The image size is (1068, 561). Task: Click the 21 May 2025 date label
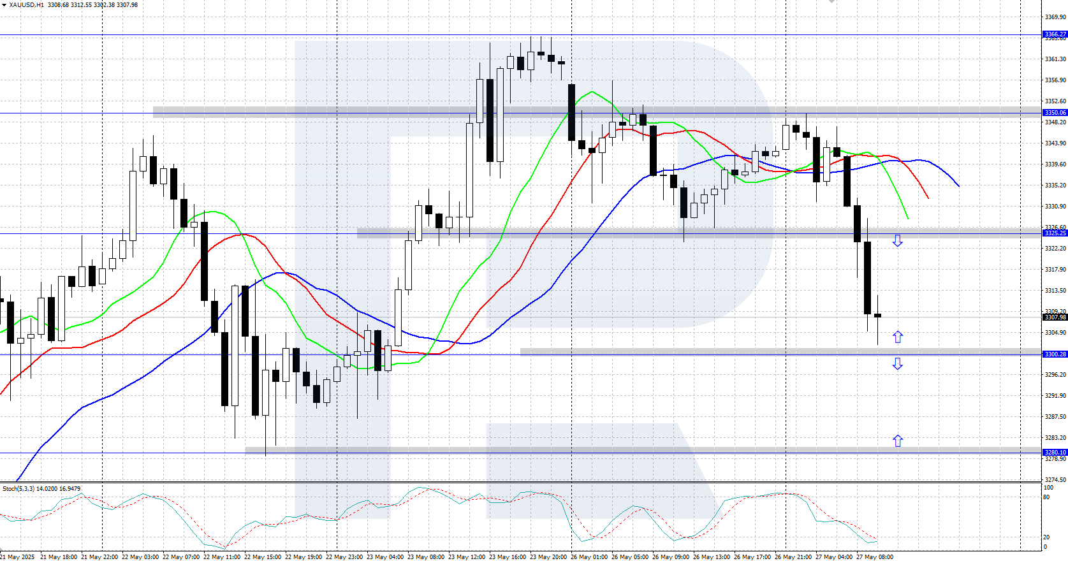[x=18, y=557]
